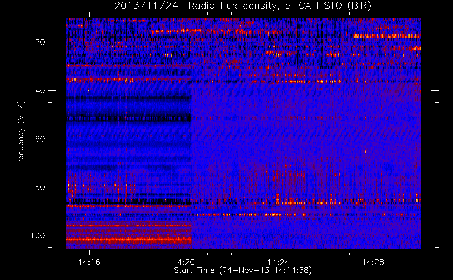The height and width of the screenshot is (280, 453).
Task: Click the 14:28 time tick label
Action: click(373, 262)
